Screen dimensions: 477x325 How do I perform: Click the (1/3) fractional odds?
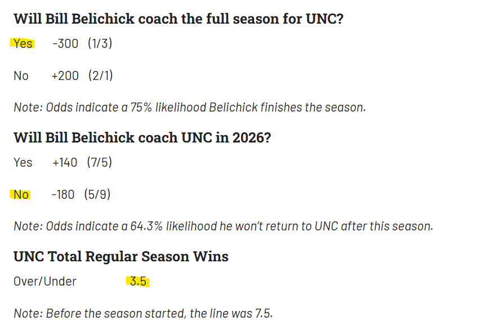[x=100, y=43]
